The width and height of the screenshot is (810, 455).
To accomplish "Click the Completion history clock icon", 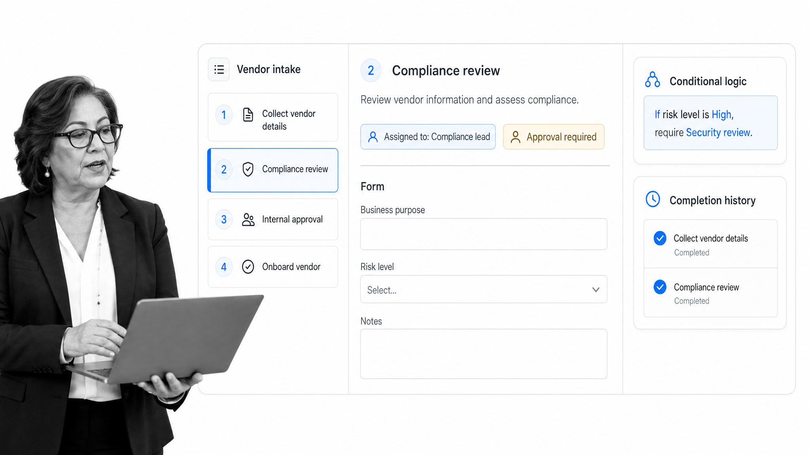I will [x=653, y=199].
